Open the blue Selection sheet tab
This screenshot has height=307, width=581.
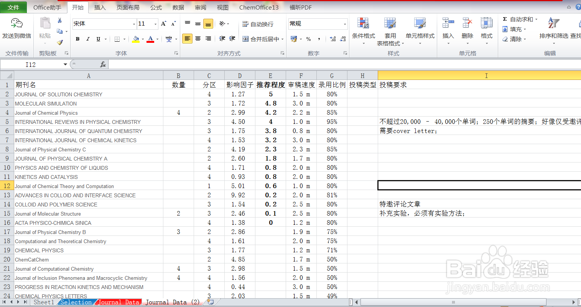[x=76, y=302]
